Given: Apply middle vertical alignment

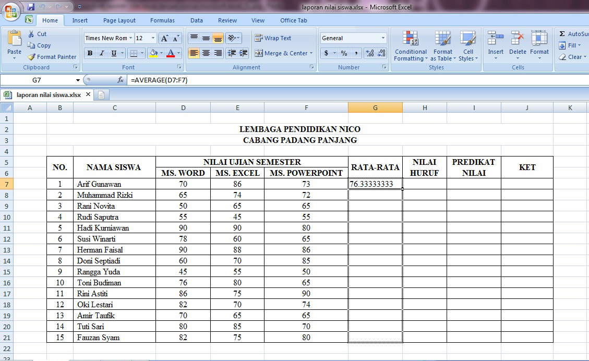Looking at the screenshot, I should click(206, 38).
